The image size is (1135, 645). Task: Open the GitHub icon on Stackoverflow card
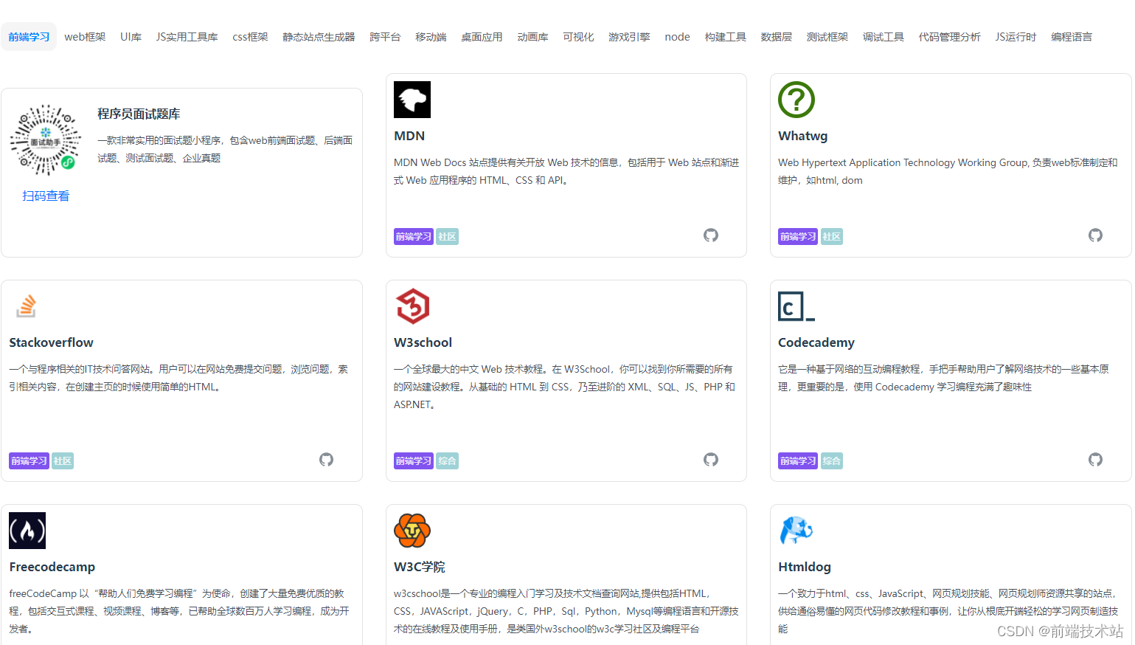(327, 460)
